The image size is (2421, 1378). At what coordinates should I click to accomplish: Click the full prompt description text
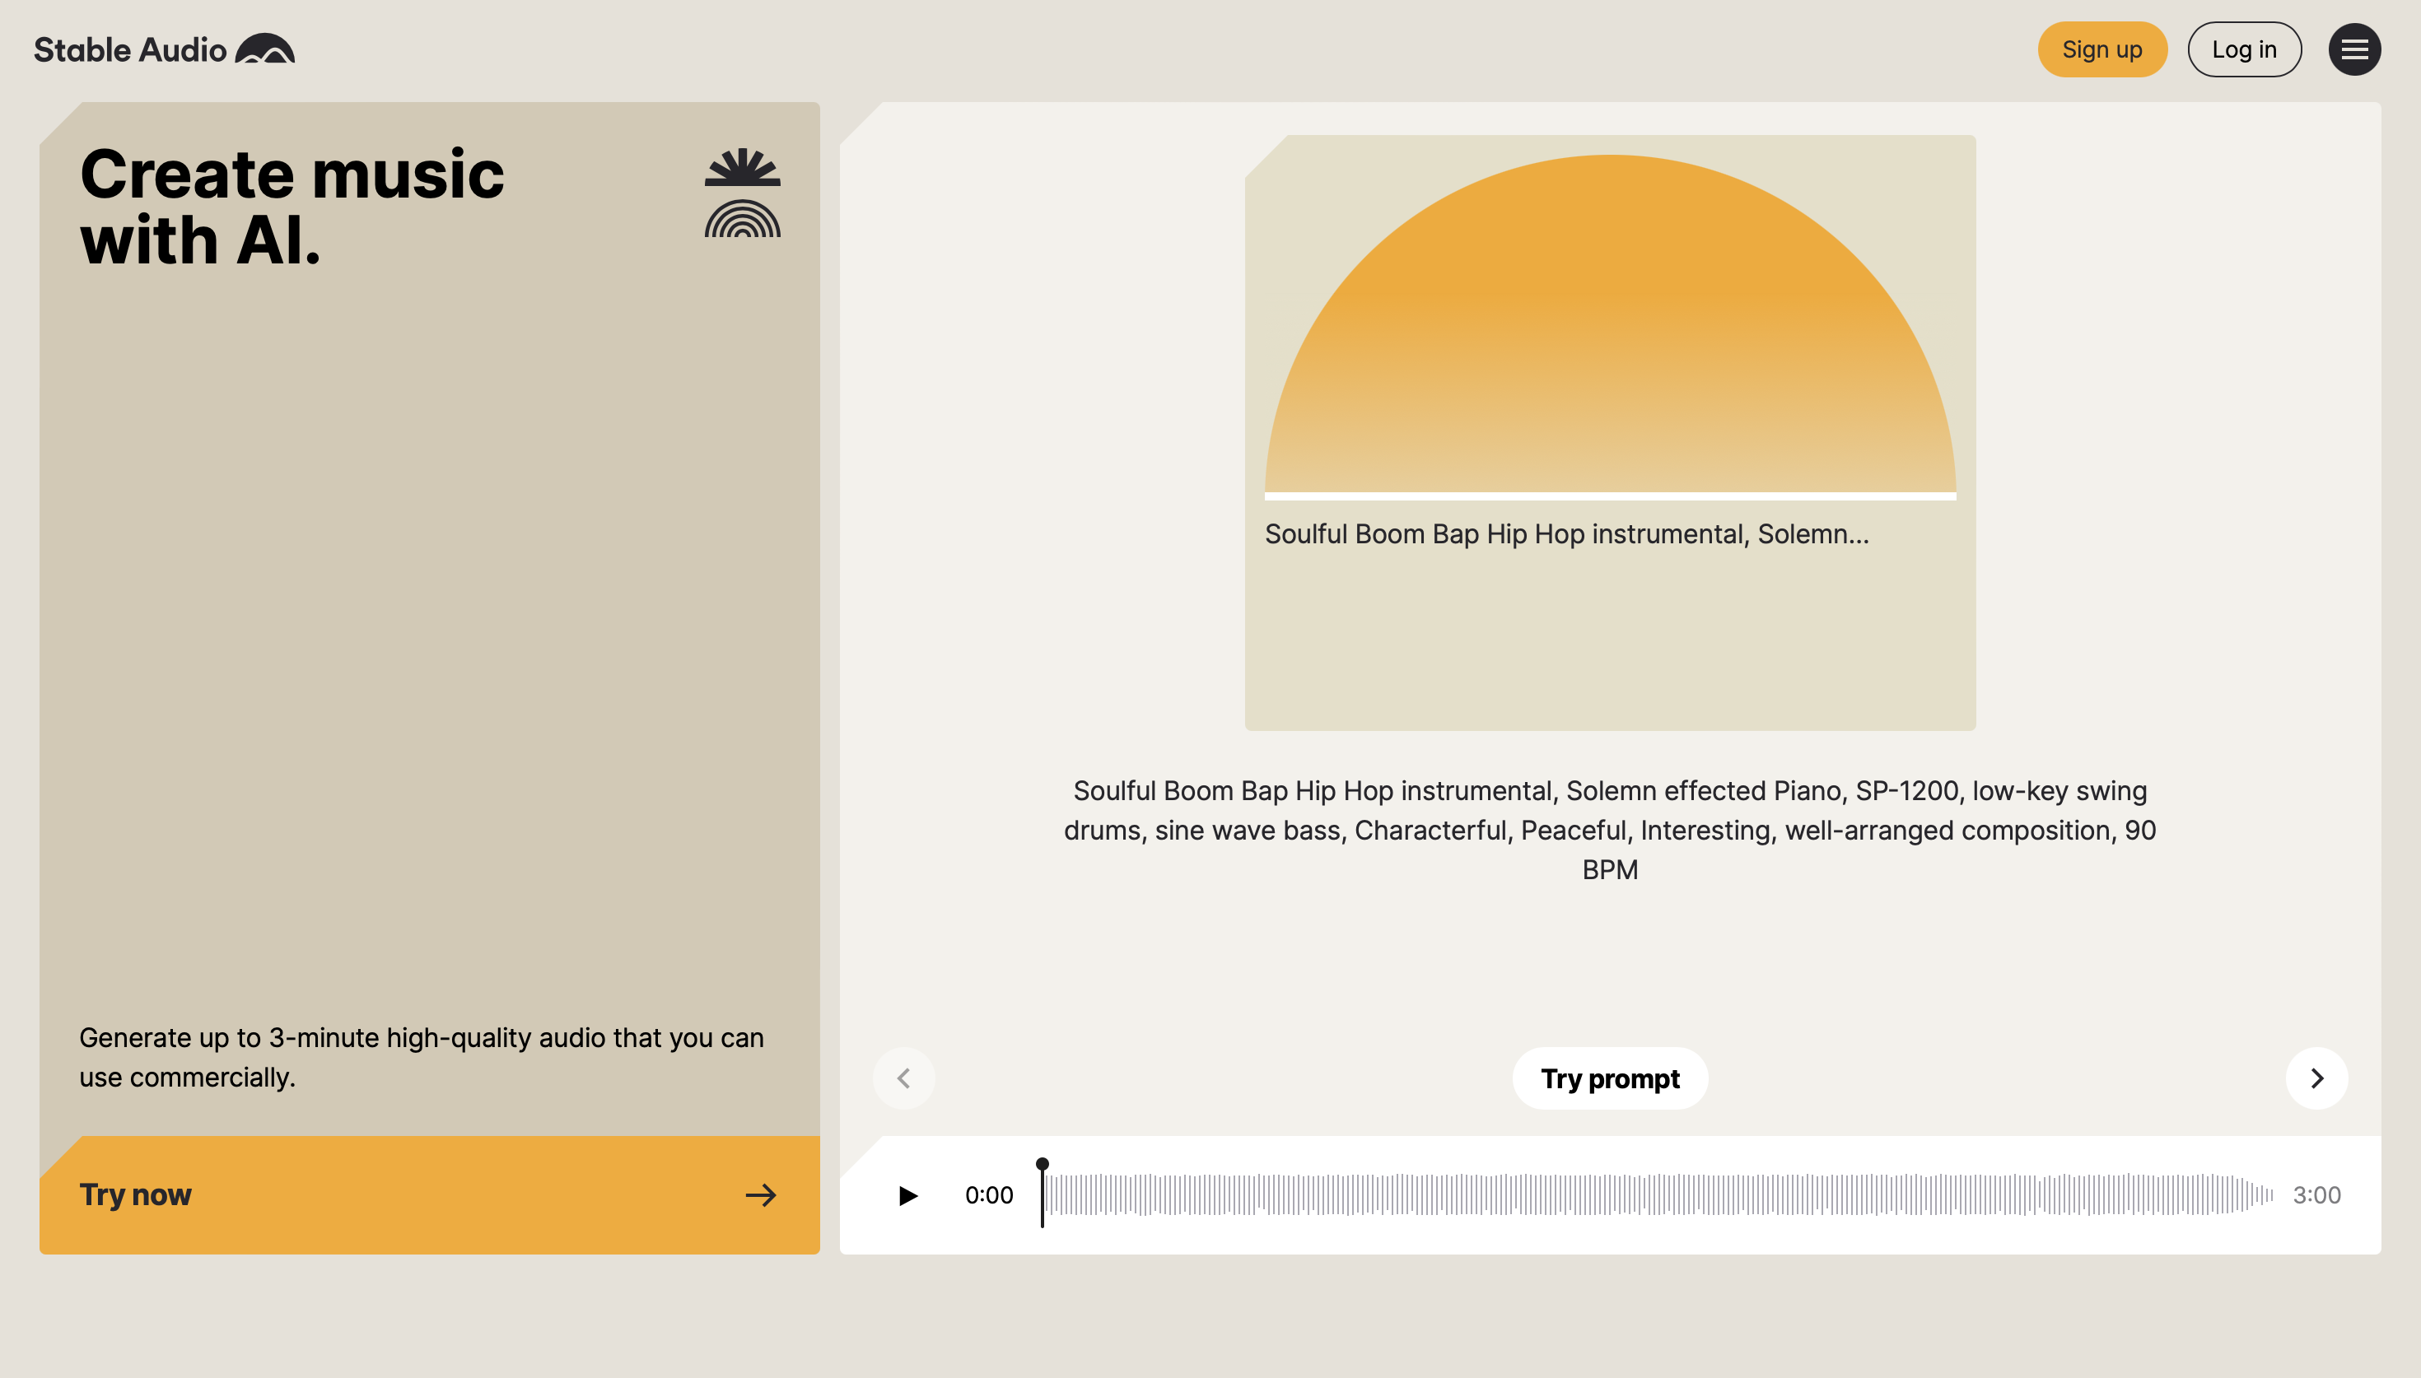click(1609, 830)
